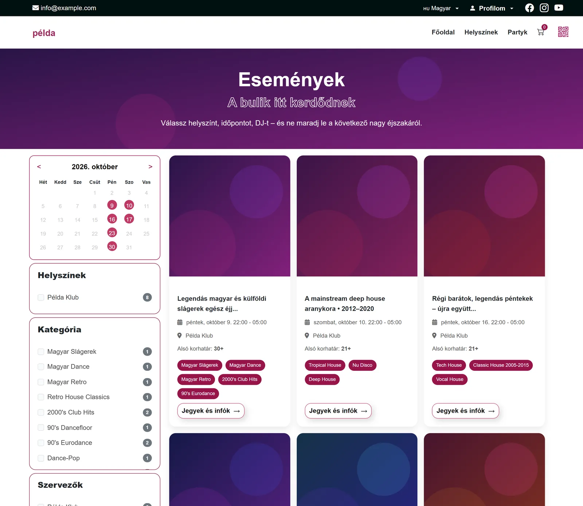Click the Classic House 2005-2015 tag
The width and height of the screenshot is (583, 506).
(x=501, y=365)
